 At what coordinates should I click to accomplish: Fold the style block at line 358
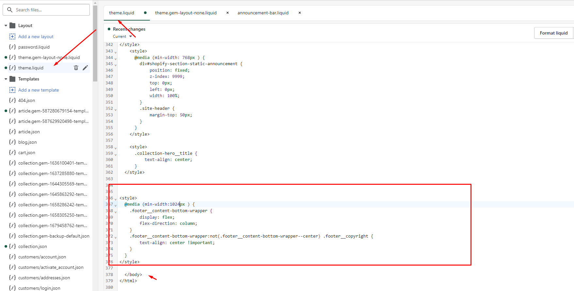(x=116, y=148)
